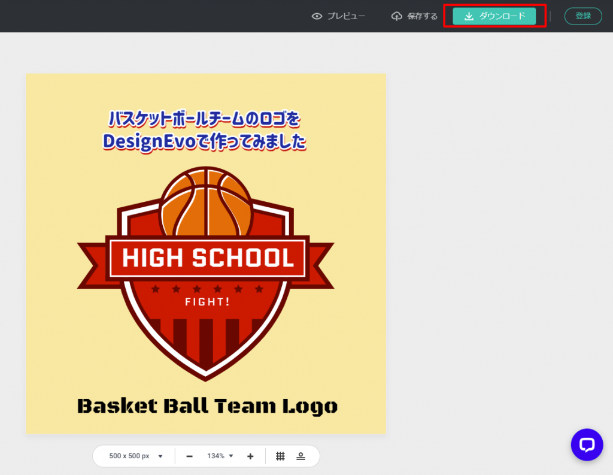Select the バスケットボールチームのロゴを text line

[x=204, y=119]
